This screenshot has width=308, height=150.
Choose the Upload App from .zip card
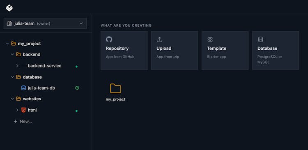point(175,51)
